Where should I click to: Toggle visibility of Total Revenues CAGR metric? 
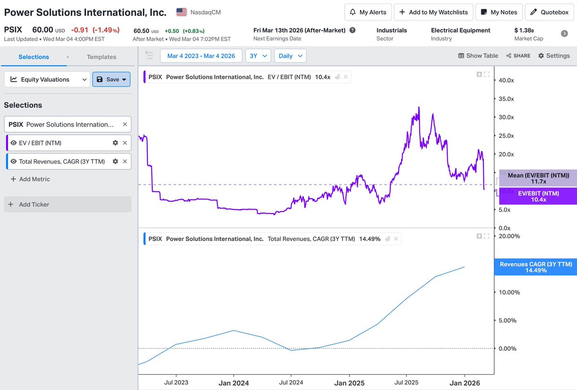pos(14,162)
